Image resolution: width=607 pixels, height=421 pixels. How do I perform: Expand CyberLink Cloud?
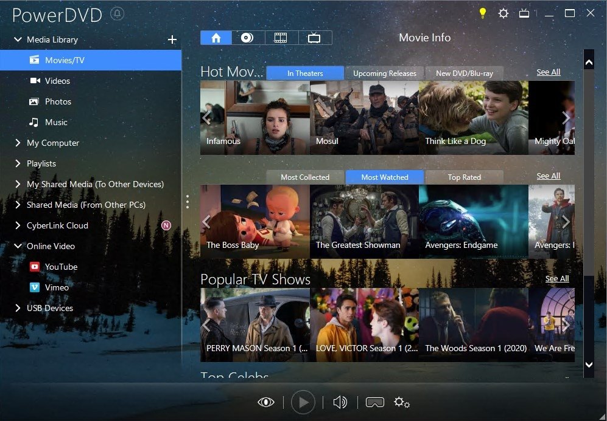(x=18, y=225)
